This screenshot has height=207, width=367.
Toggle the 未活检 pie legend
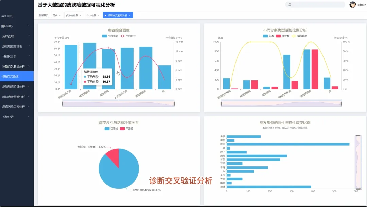click(126, 128)
